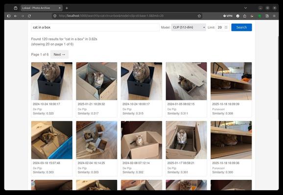Go to next page with Next → button
Image resolution: width=283 pixels, height=195 pixels.
coord(59,54)
